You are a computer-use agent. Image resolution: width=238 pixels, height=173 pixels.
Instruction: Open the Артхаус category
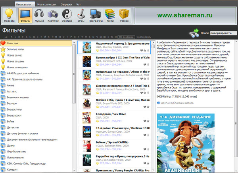tap(36, 91)
